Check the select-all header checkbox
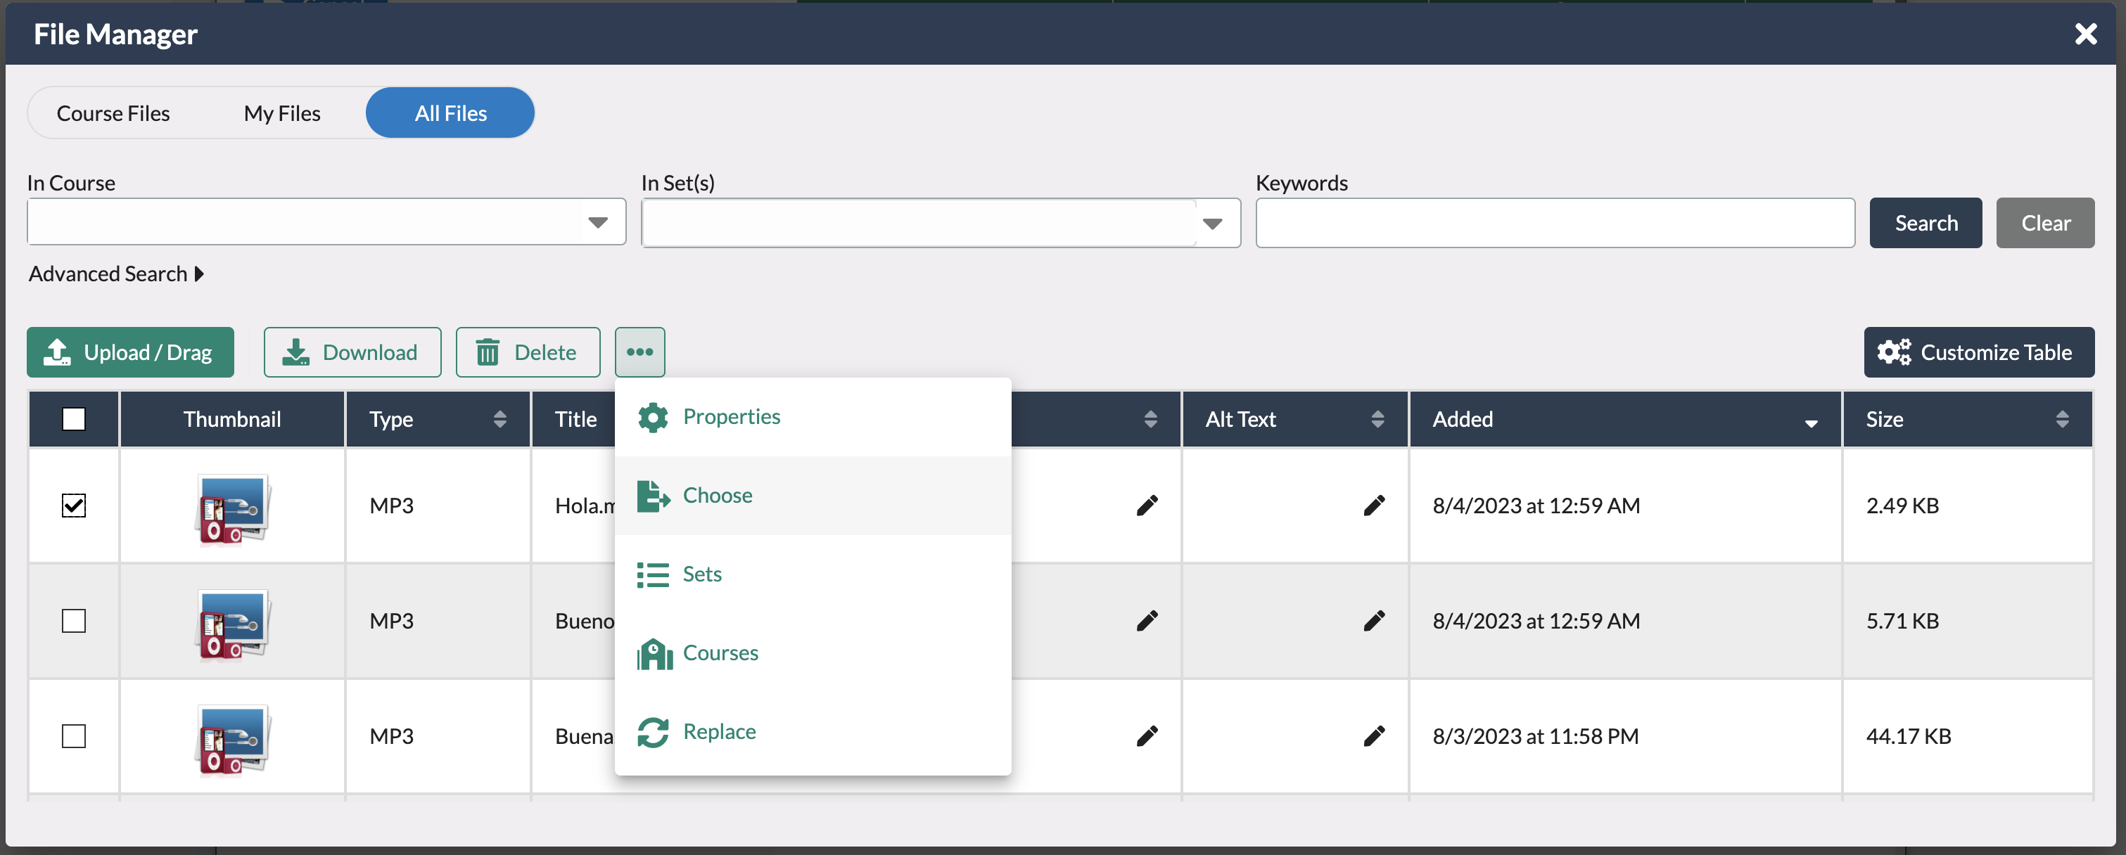 73,419
